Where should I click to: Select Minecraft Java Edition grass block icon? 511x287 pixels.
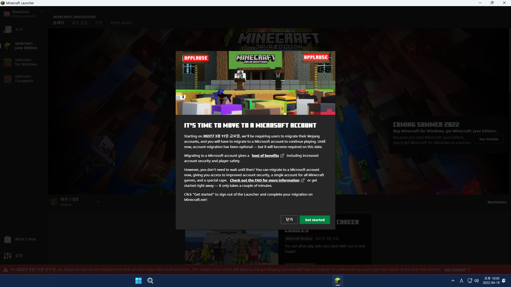pyautogui.click(x=8, y=46)
